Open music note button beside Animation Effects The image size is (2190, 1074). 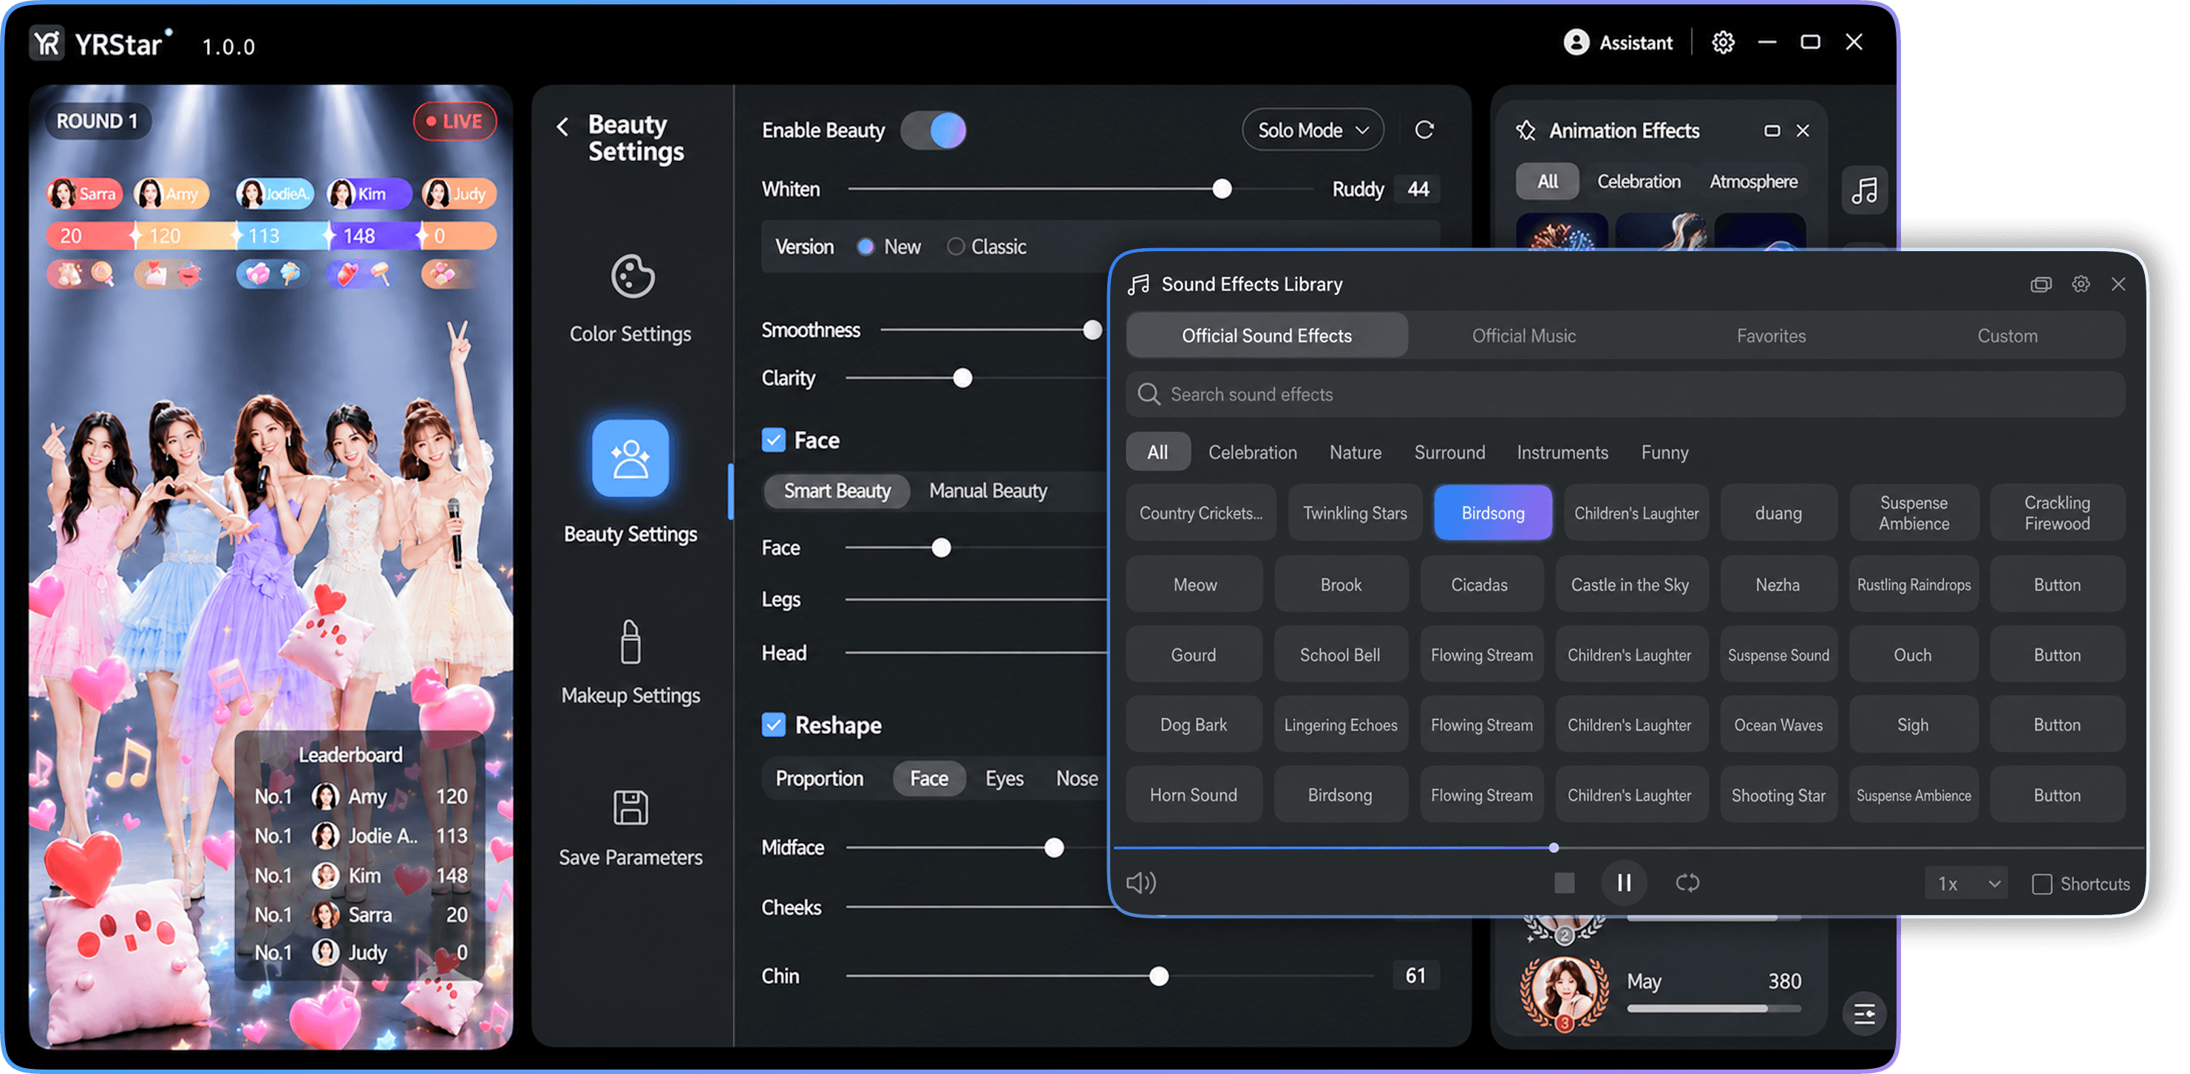pyautogui.click(x=1863, y=191)
